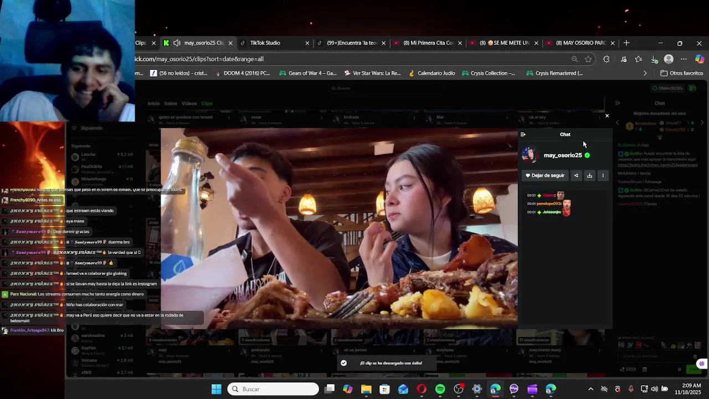Screen dimensions: 709x399
Task: Open the browser settings and more menu
Action: pyautogui.click(x=684, y=59)
